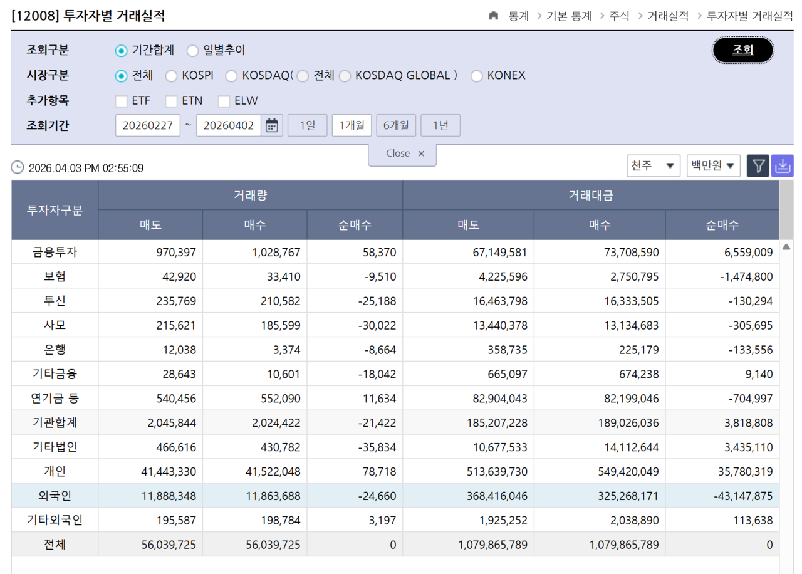Select the 금융투자 row label

click(x=55, y=252)
